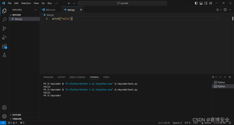The width and height of the screenshot is (234, 125).
Task: Select the test.py editor tab
Action: (x=71, y=10)
